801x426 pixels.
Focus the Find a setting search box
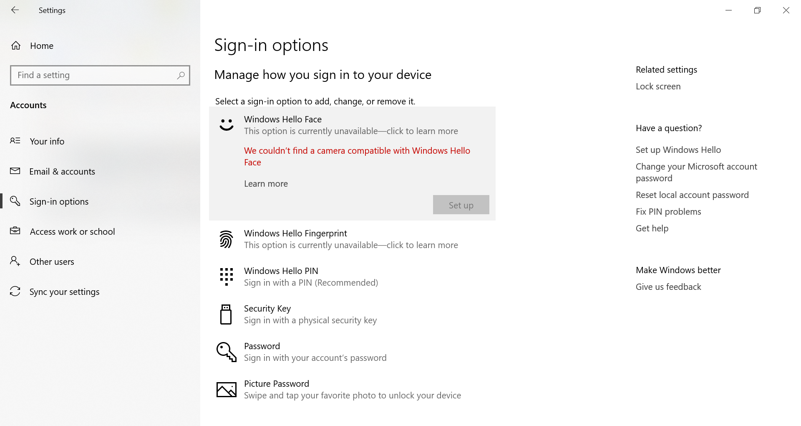[100, 75]
